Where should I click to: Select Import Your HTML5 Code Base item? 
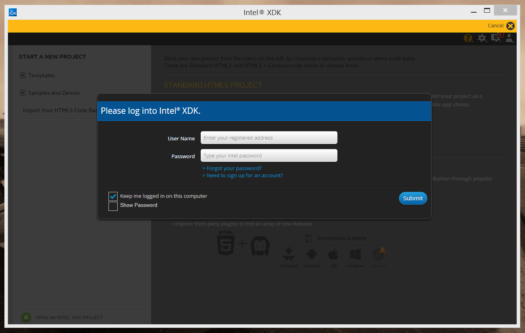[x=60, y=110]
